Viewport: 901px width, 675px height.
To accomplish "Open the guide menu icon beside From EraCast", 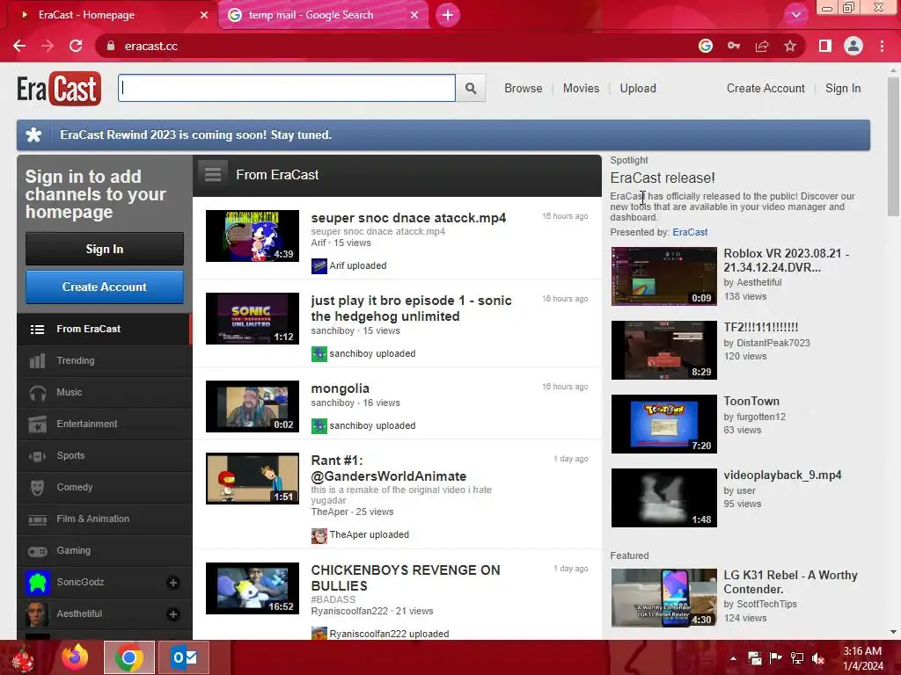I will click(213, 175).
